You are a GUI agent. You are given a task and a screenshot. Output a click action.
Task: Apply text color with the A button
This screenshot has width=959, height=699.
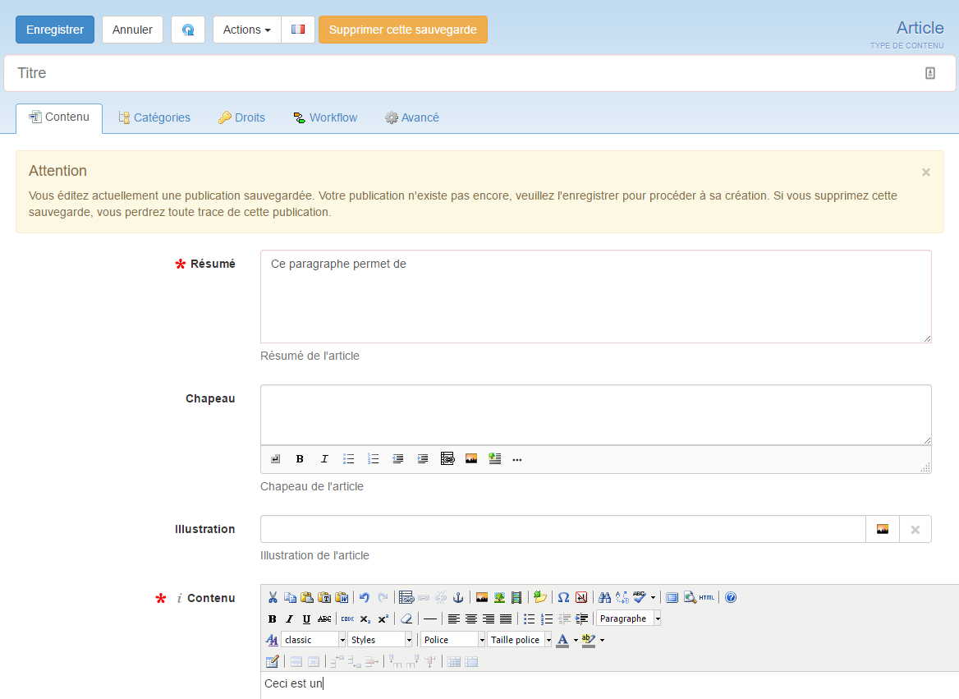[562, 640]
